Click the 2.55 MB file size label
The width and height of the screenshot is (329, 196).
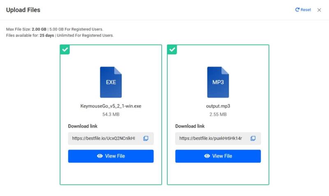click(218, 114)
